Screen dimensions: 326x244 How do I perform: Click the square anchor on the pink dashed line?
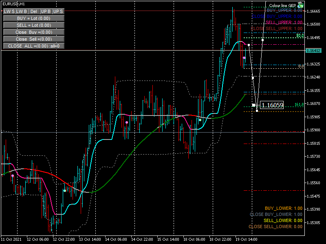tap(249, 45)
